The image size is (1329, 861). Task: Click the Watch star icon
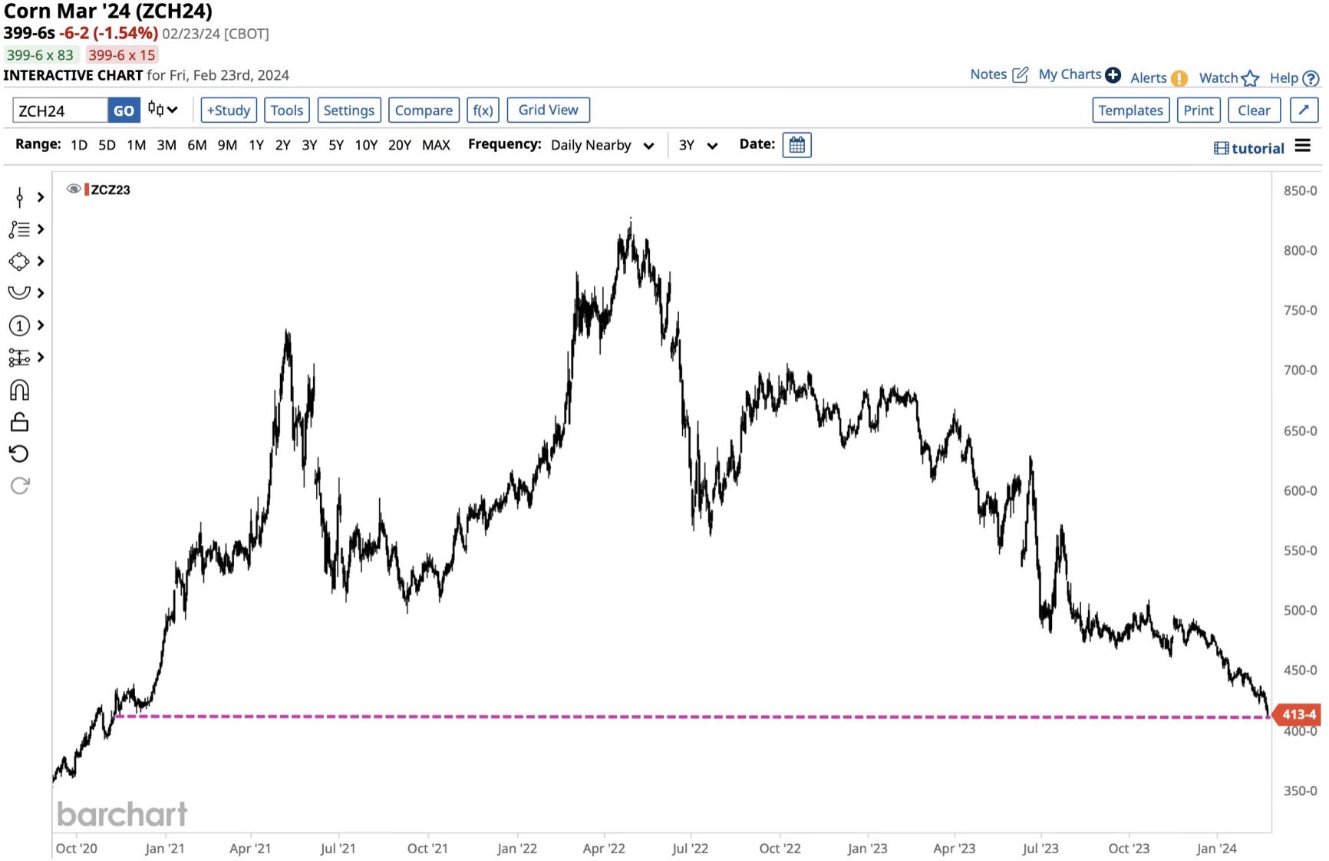pos(1250,78)
